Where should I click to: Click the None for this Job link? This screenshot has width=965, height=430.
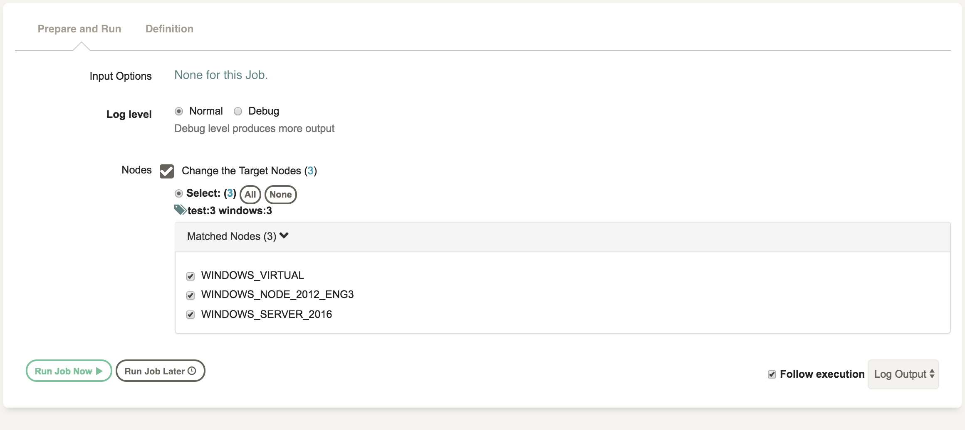click(220, 75)
